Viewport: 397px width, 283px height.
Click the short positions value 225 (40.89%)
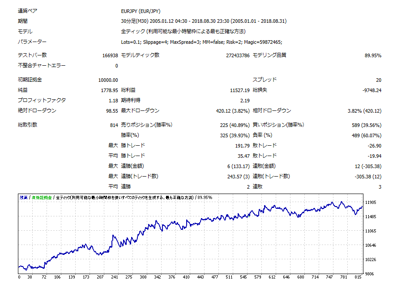(x=235, y=125)
